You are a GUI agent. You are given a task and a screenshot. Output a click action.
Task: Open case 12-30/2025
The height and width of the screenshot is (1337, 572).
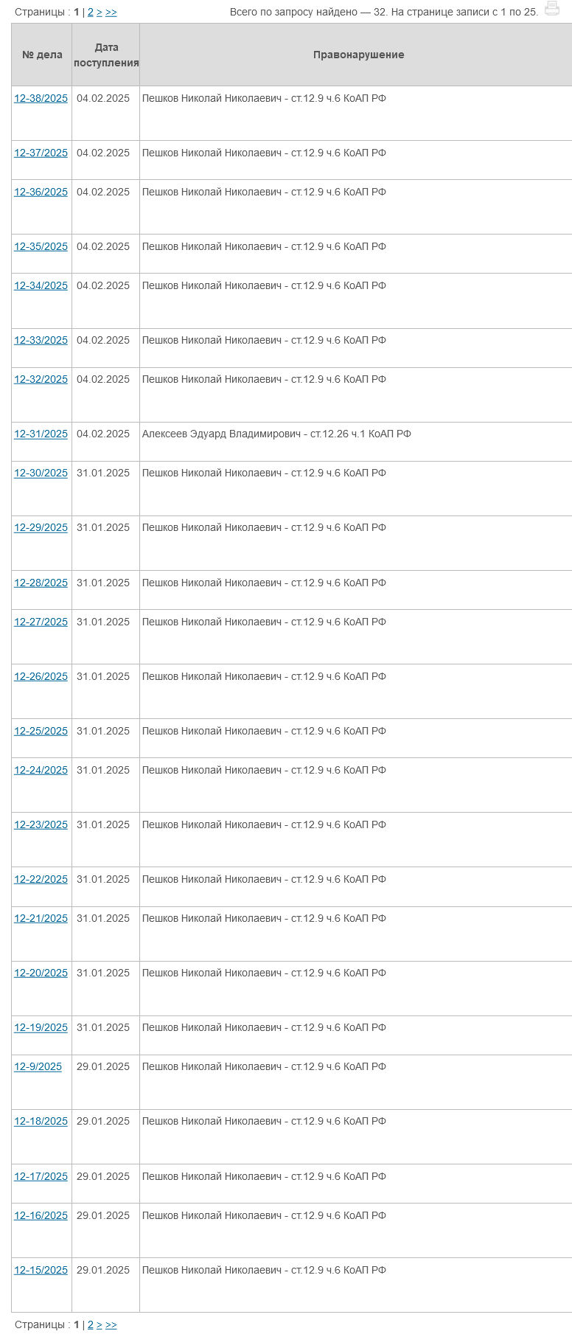click(41, 473)
